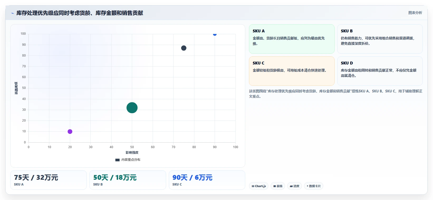The height and width of the screenshot is (200, 433).
Task: Click the Chart.js tag
Action: (x=259, y=186)
